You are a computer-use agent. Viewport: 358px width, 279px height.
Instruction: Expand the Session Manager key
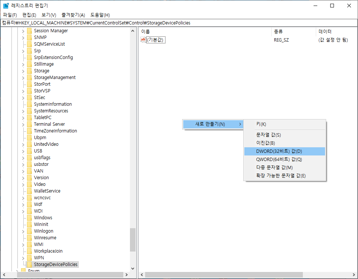click(23, 31)
